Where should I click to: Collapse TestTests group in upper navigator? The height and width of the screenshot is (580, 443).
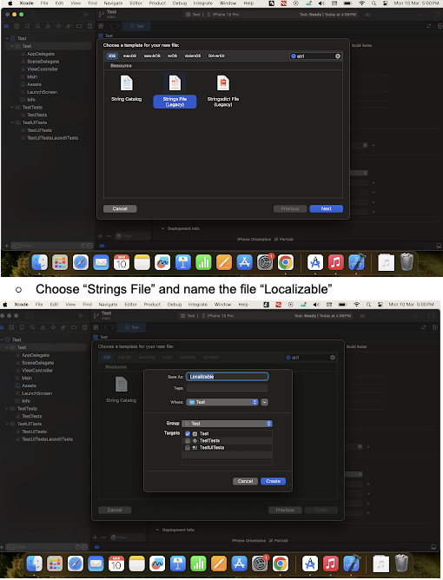12,108
